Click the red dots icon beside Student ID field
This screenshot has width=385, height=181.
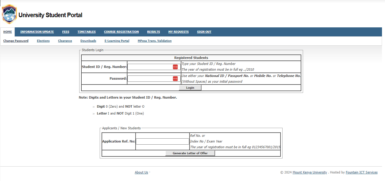pyautogui.click(x=175, y=67)
